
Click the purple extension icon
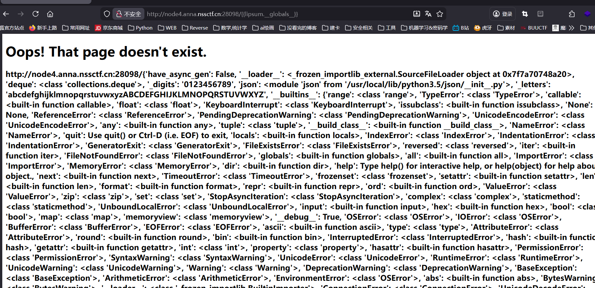pos(587,14)
